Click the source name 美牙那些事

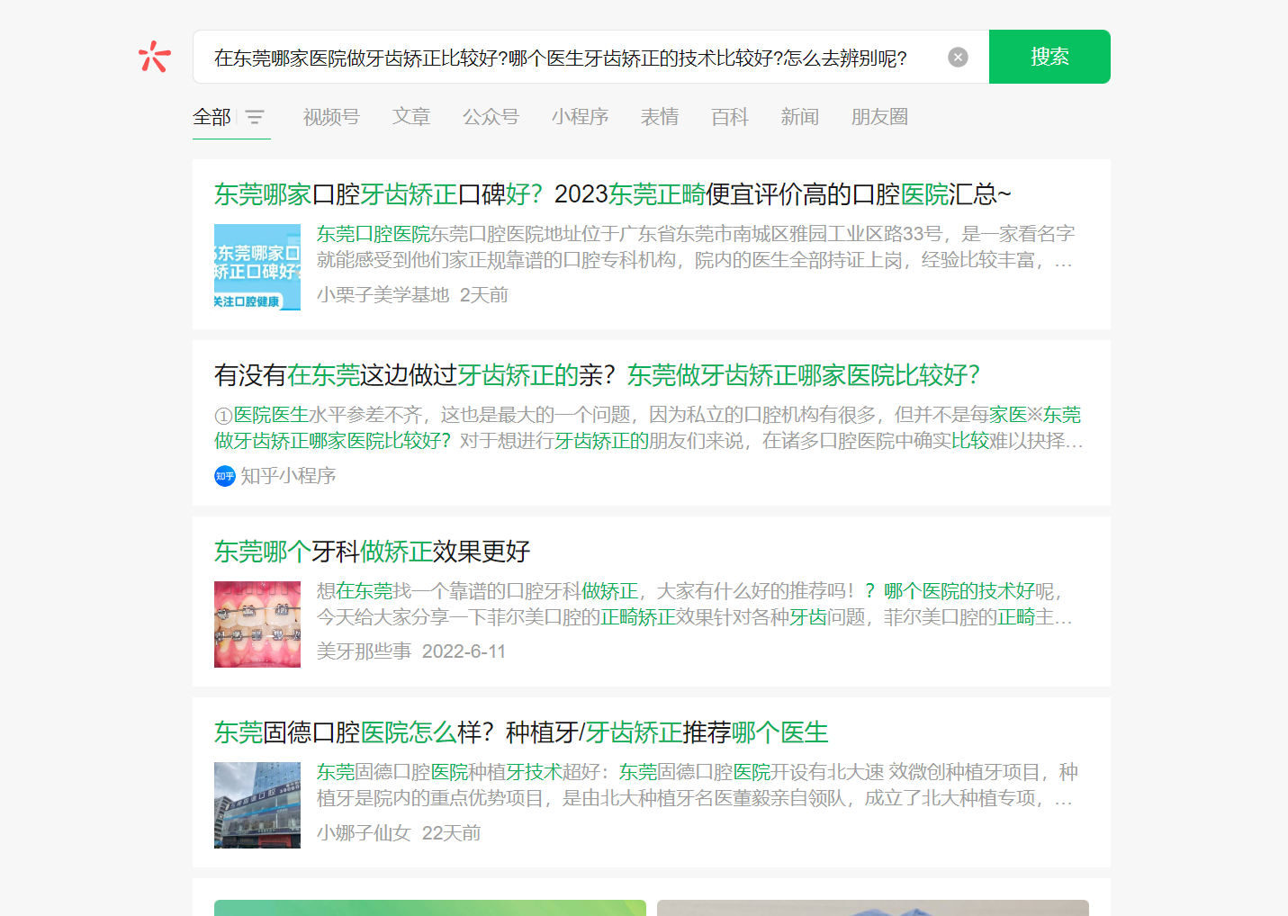[364, 651]
